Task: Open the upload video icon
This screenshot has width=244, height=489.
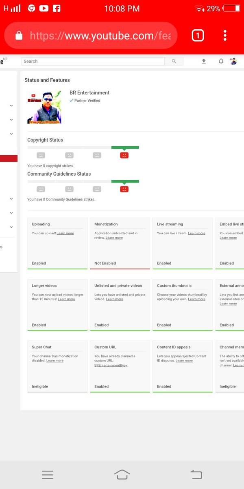Action: (204, 61)
